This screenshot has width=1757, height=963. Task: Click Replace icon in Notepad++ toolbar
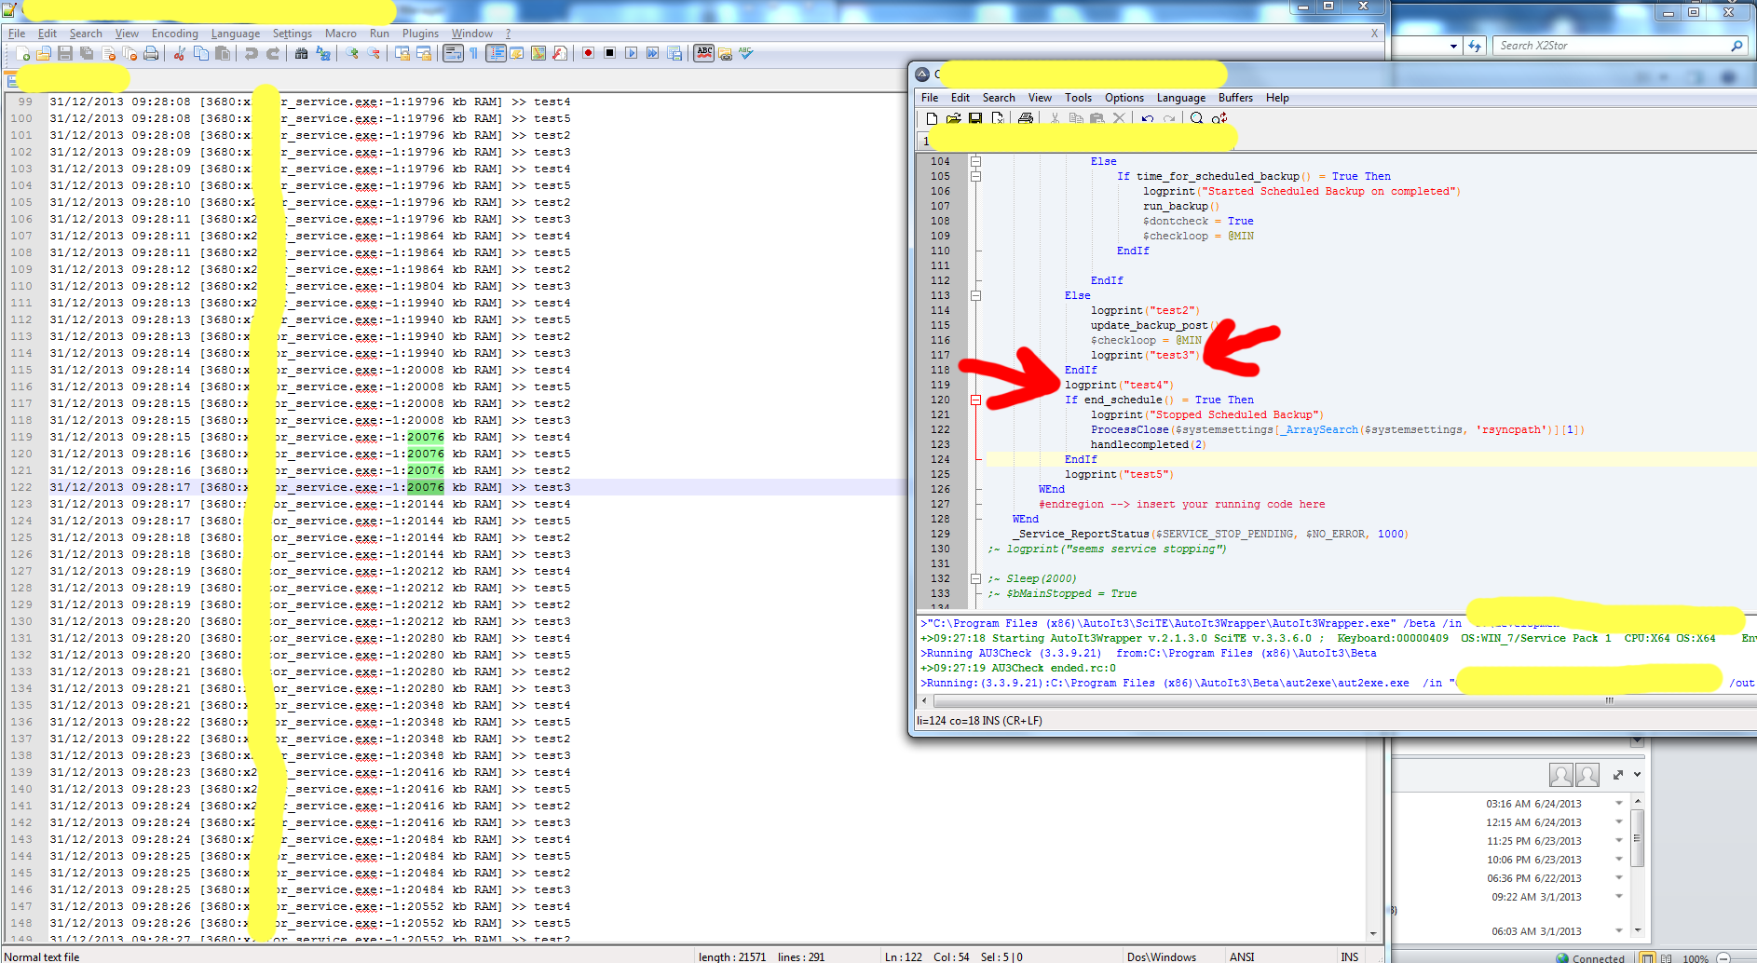(x=323, y=53)
